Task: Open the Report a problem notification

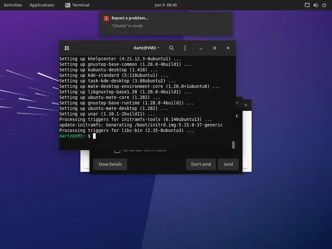Action: click(166, 23)
